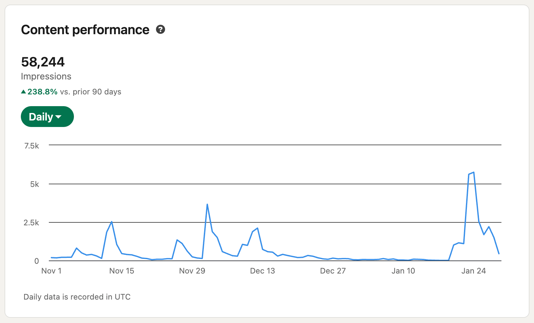Click the Content performance heading
Viewport: 534px width, 323px height.
click(85, 30)
